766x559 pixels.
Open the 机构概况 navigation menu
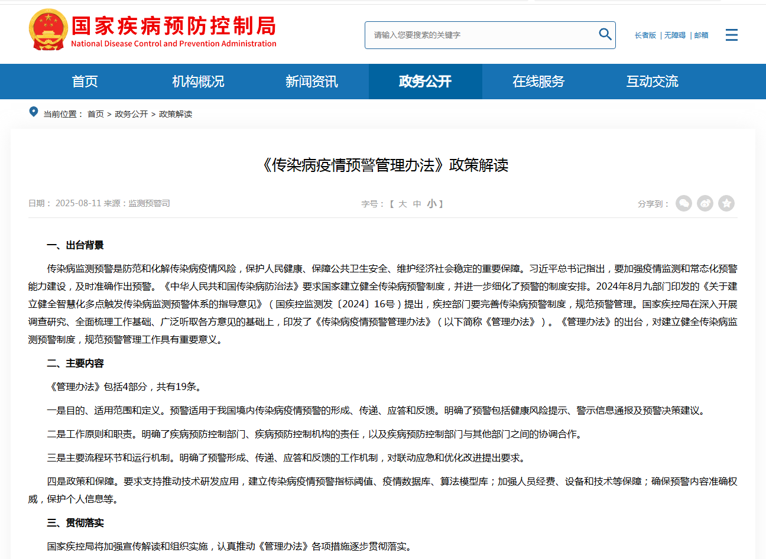(198, 82)
